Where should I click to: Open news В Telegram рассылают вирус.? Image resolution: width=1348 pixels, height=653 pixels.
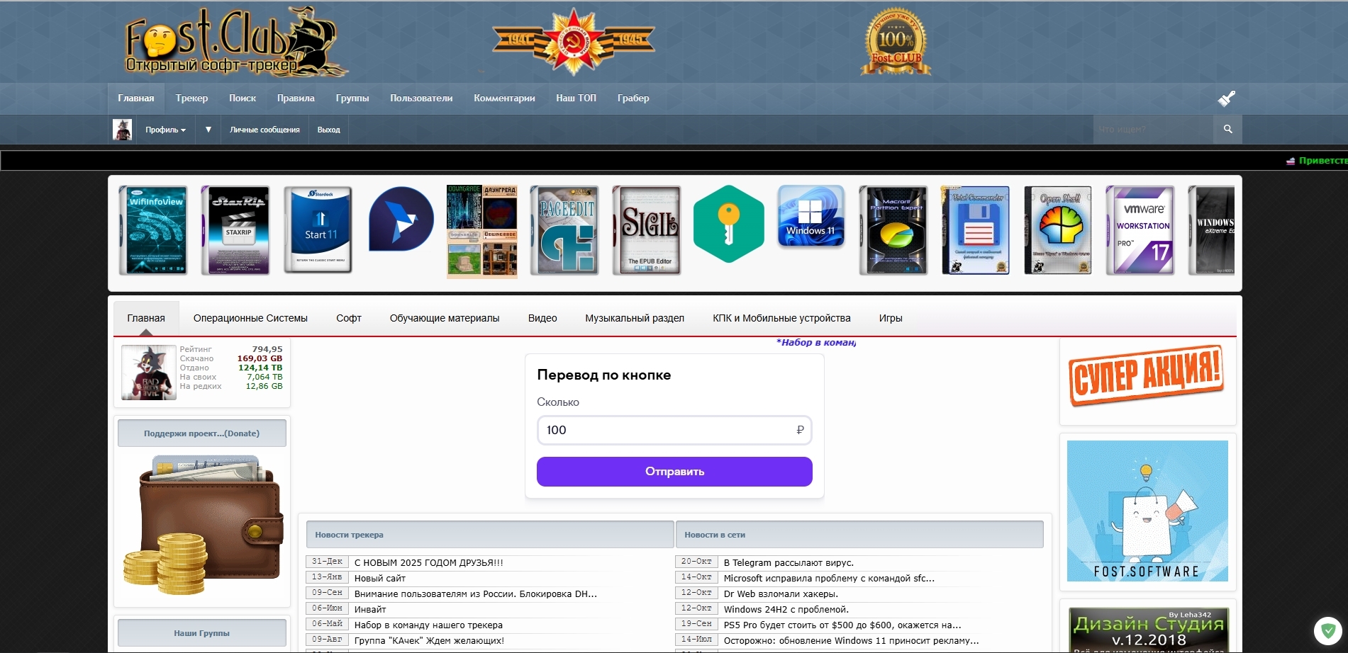pos(789,563)
